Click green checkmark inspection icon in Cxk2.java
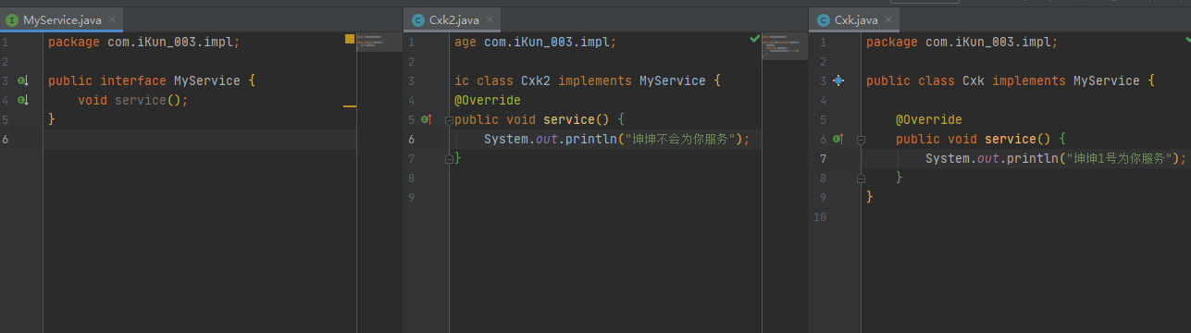The width and height of the screenshot is (1191, 333). (755, 39)
